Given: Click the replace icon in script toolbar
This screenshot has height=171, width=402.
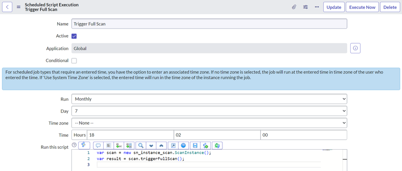Looking at the screenshot, I should pos(119,146).
